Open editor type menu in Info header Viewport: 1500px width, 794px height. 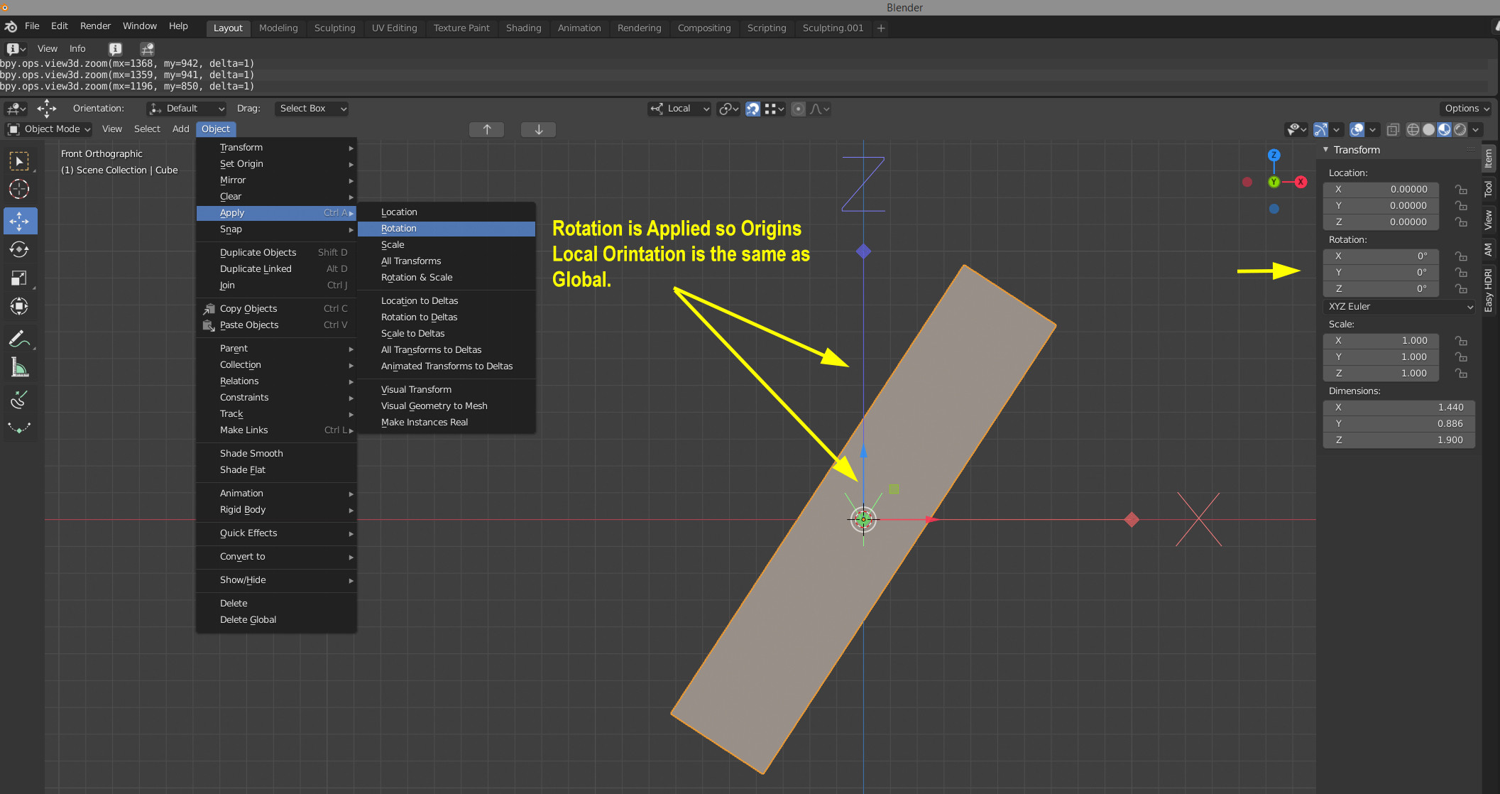click(16, 48)
